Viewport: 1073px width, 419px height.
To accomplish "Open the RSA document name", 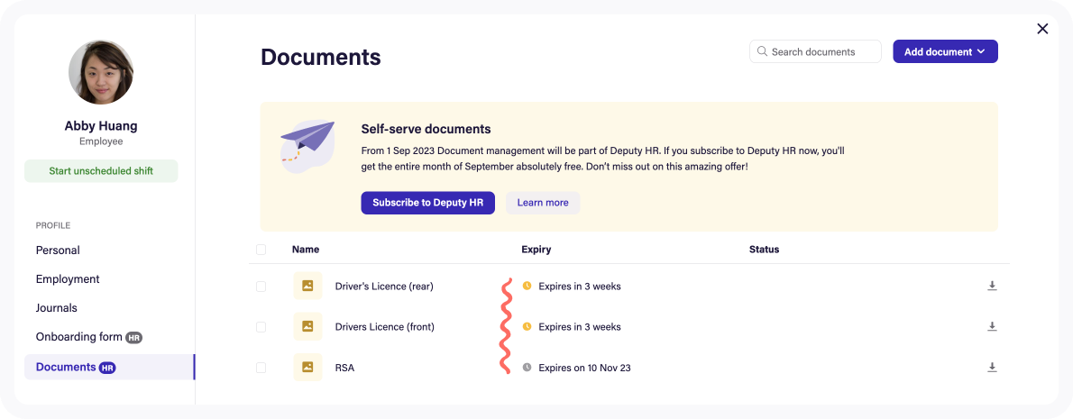I will (x=344, y=368).
